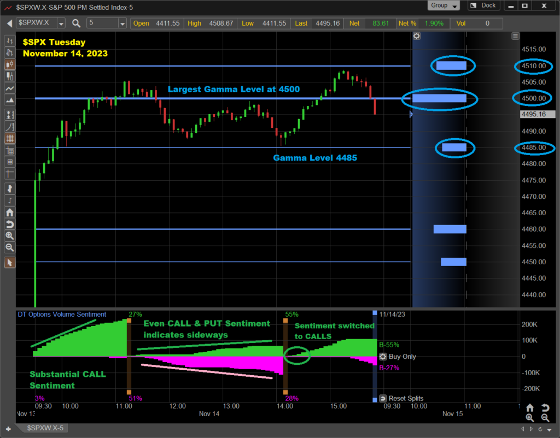The height and width of the screenshot is (438, 560).
Task: Search symbol with magnifying glass icon
Action: (x=76, y=23)
